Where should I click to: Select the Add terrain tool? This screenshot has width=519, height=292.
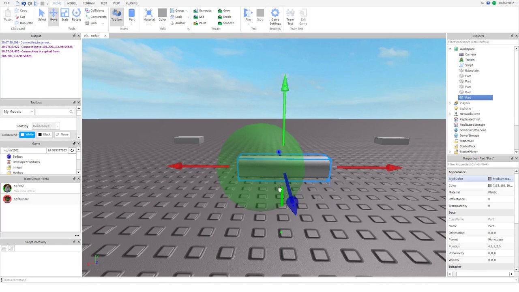point(199,17)
